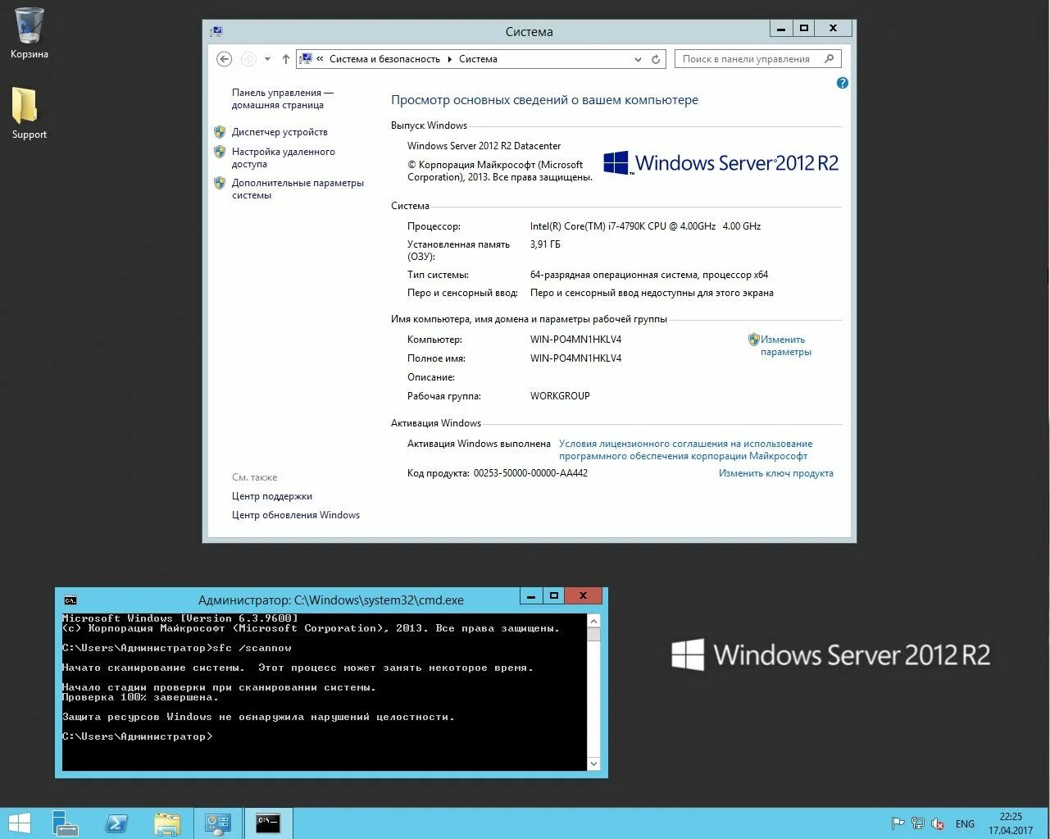Image resolution: width=1050 pixels, height=839 pixels.
Task: Go forward in the Система window
Action: (248, 59)
